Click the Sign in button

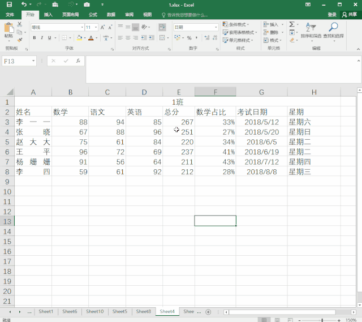click(x=332, y=15)
